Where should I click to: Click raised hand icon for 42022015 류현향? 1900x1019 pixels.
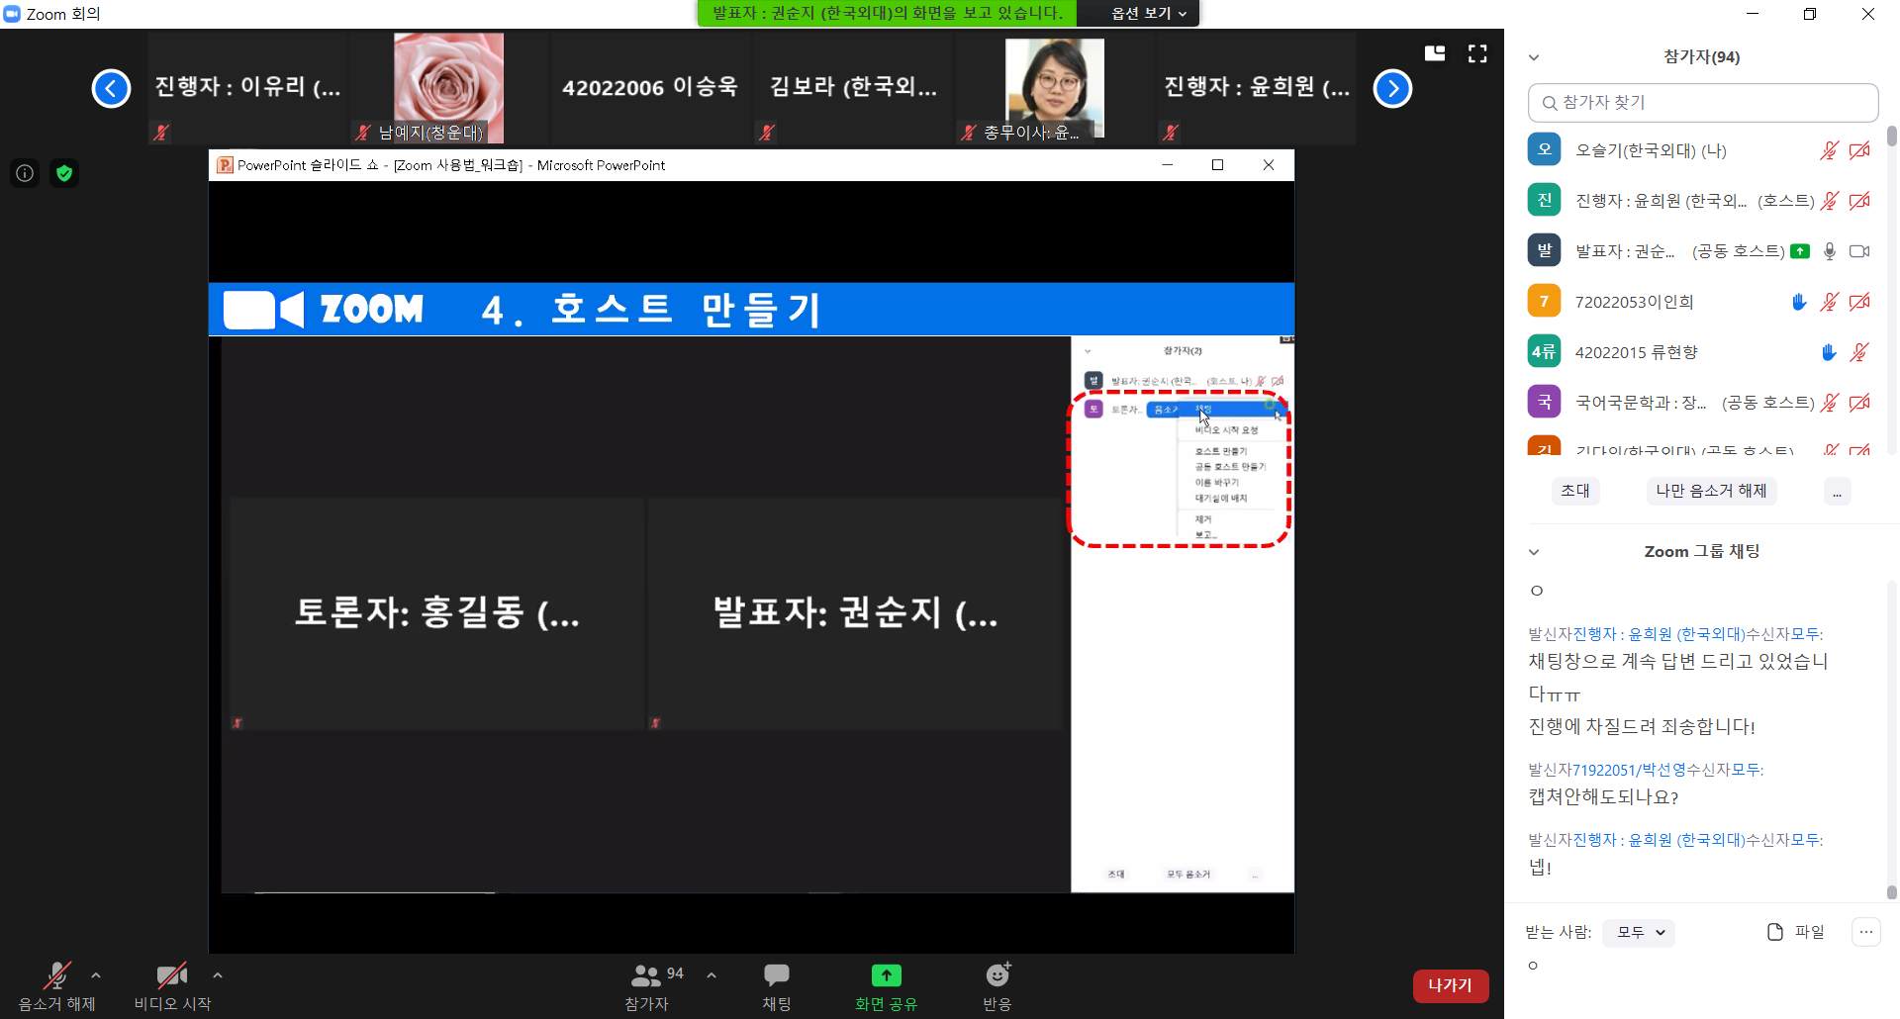(x=1829, y=352)
